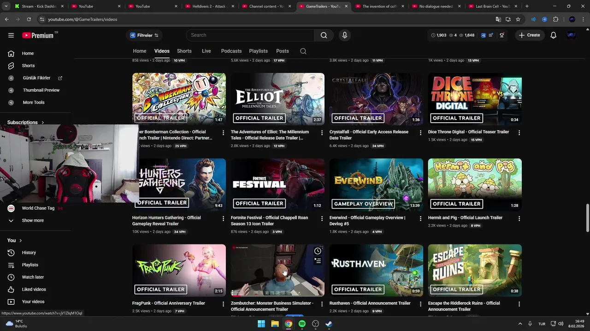
Task: Open Watch later in sidebar
Action: (33, 277)
